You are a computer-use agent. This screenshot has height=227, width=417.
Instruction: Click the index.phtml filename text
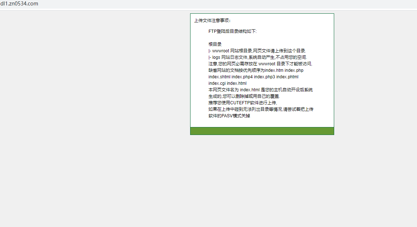click(x=287, y=77)
